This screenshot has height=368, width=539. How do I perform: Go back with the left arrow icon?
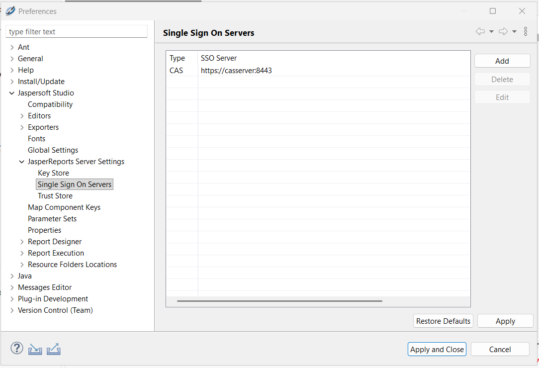(x=480, y=31)
